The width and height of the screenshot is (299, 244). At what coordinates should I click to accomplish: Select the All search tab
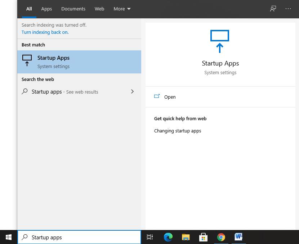(29, 9)
